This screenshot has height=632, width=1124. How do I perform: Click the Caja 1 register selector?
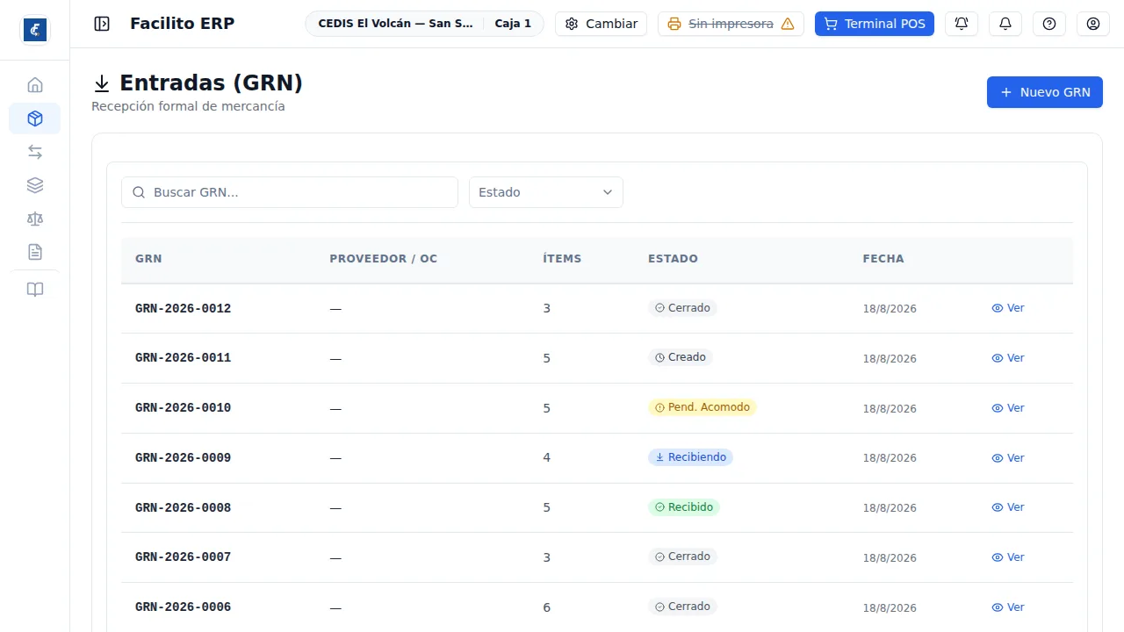pyautogui.click(x=513, y=24)
